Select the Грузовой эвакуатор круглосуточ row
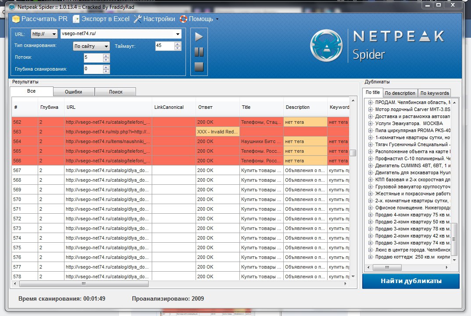The height and width of the screenshot is (316, 471). (x=413, y=187)
